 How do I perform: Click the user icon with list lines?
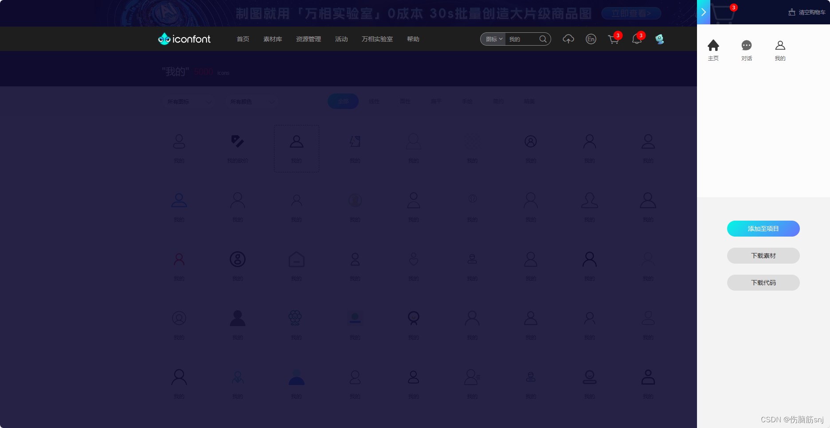click(472, 377)
